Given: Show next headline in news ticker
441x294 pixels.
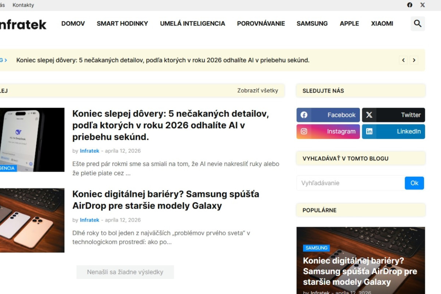Looking at the screenshot, I should tap(414, 60).
